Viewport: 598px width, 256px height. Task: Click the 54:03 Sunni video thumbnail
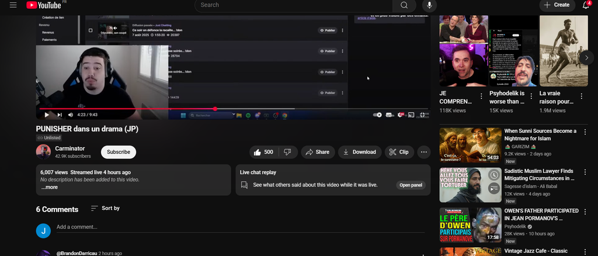(470, 145)
